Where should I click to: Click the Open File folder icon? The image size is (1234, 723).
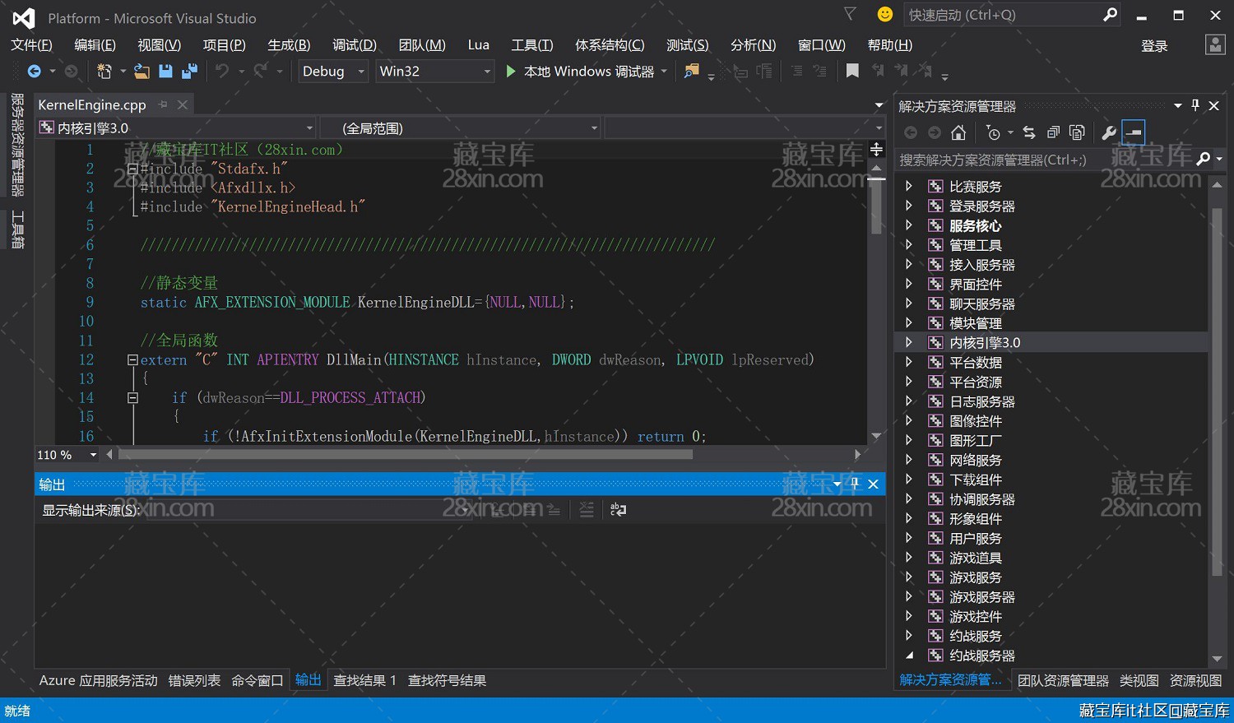pyautogui.click(x=141, y=72)
